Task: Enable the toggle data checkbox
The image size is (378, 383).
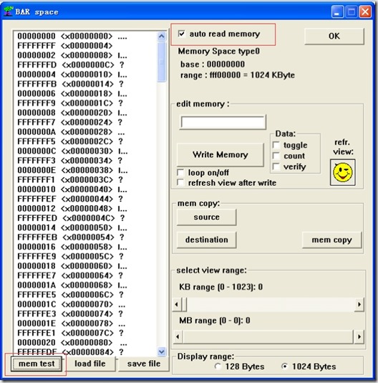Action: (276, 145)
